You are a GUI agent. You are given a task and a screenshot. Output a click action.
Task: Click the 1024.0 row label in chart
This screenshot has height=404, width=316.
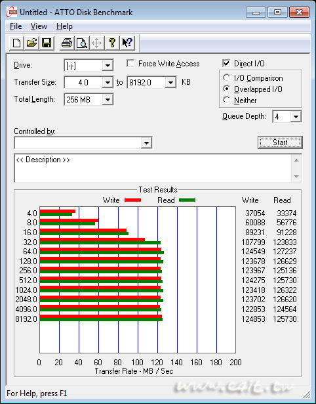click(x=26, y=290)
